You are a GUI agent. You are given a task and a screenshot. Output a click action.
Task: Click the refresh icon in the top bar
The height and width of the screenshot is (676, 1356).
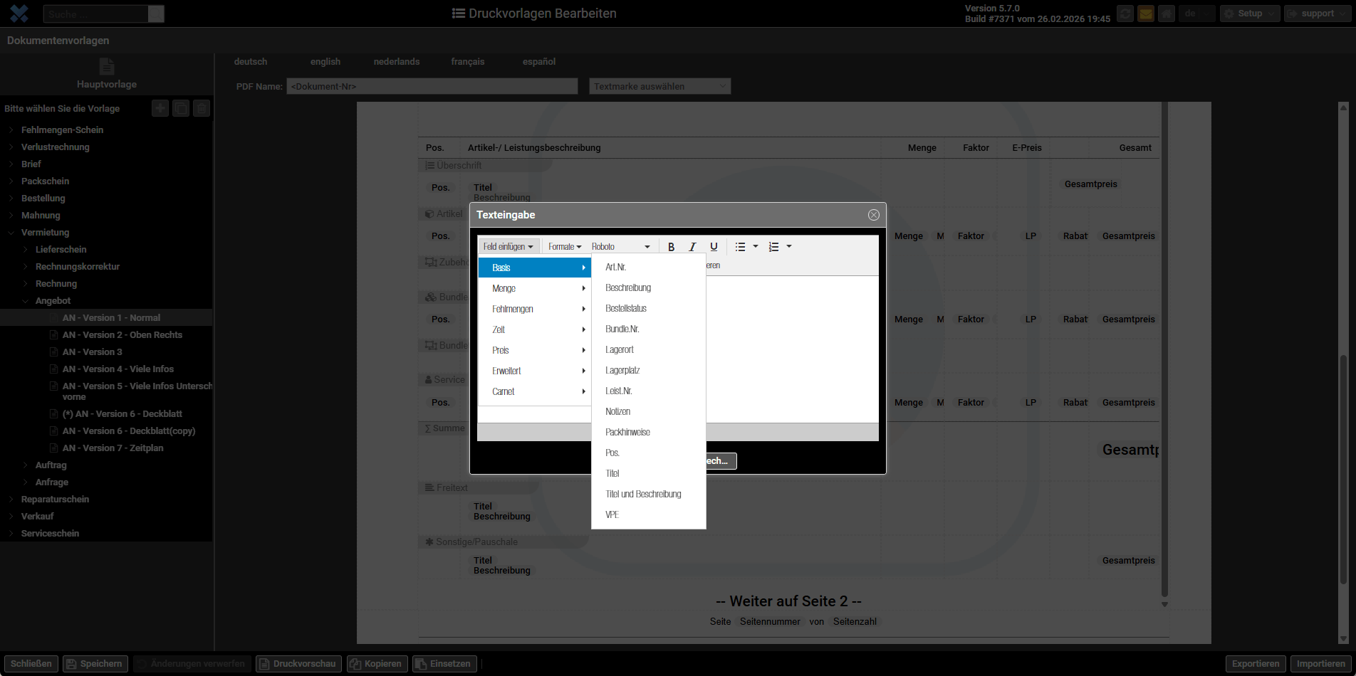point(1125,14)
